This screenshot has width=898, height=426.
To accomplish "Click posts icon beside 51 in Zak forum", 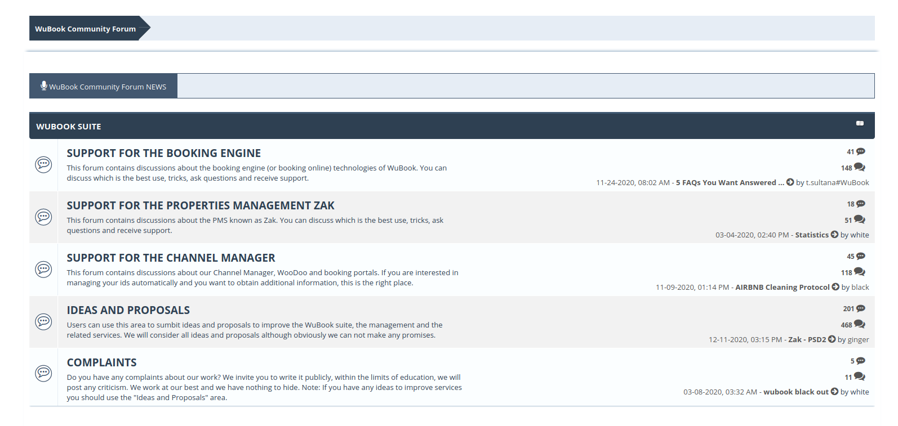I will pos(859,219).
